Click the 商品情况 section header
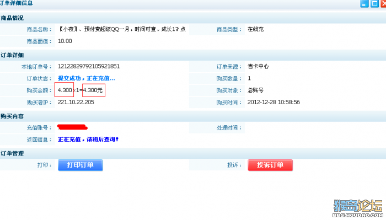386x220 pixels. 12,18
